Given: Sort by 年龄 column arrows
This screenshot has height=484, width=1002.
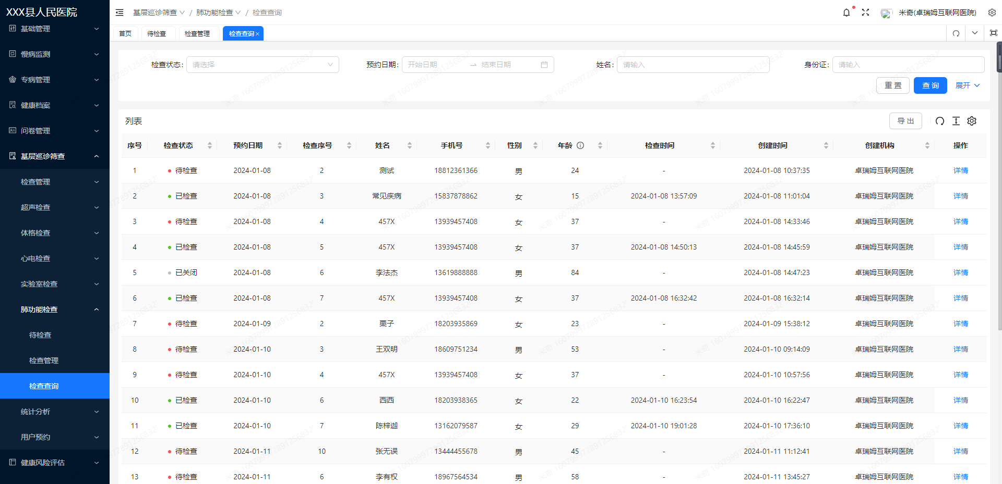Looking at the screenshot, I should tap(600, 145).
